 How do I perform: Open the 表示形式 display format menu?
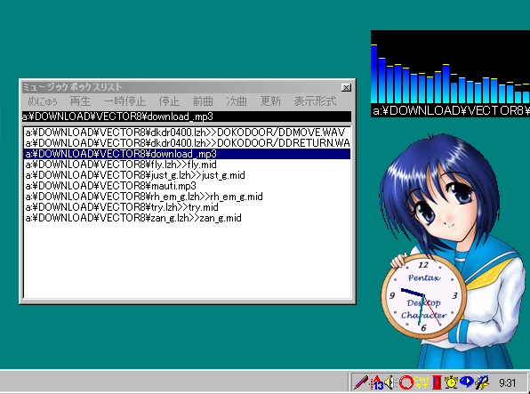[315, 101]
